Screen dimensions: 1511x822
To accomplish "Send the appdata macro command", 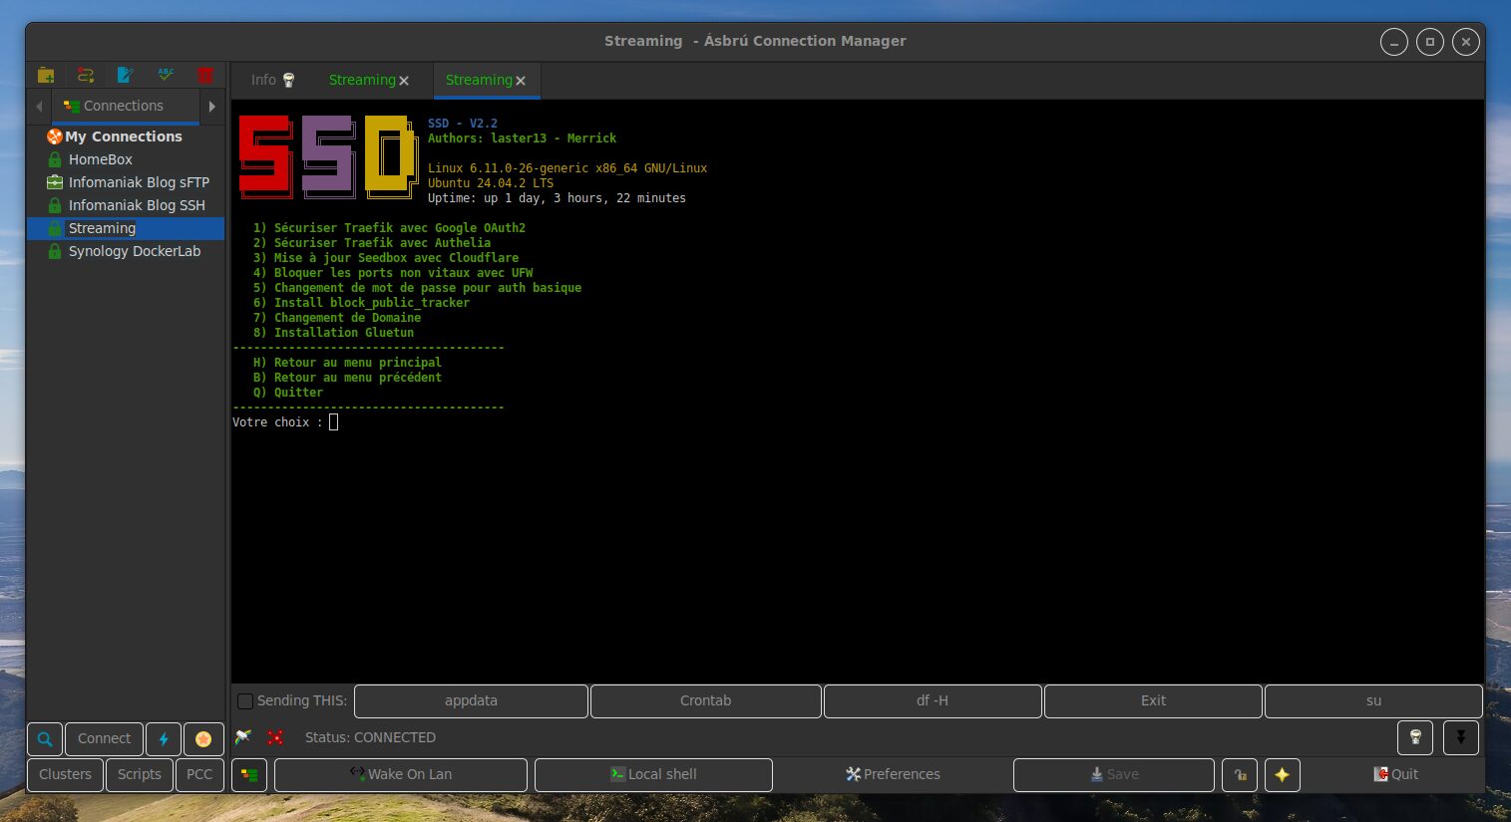I will [471, 701].
